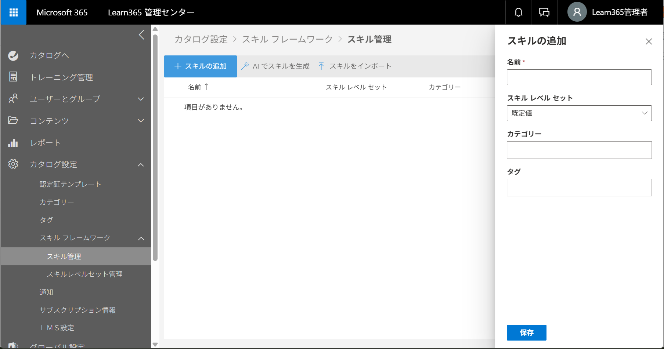
Task: Open the スキル レベル セット dropdown
Action: (x=579, y=113)
